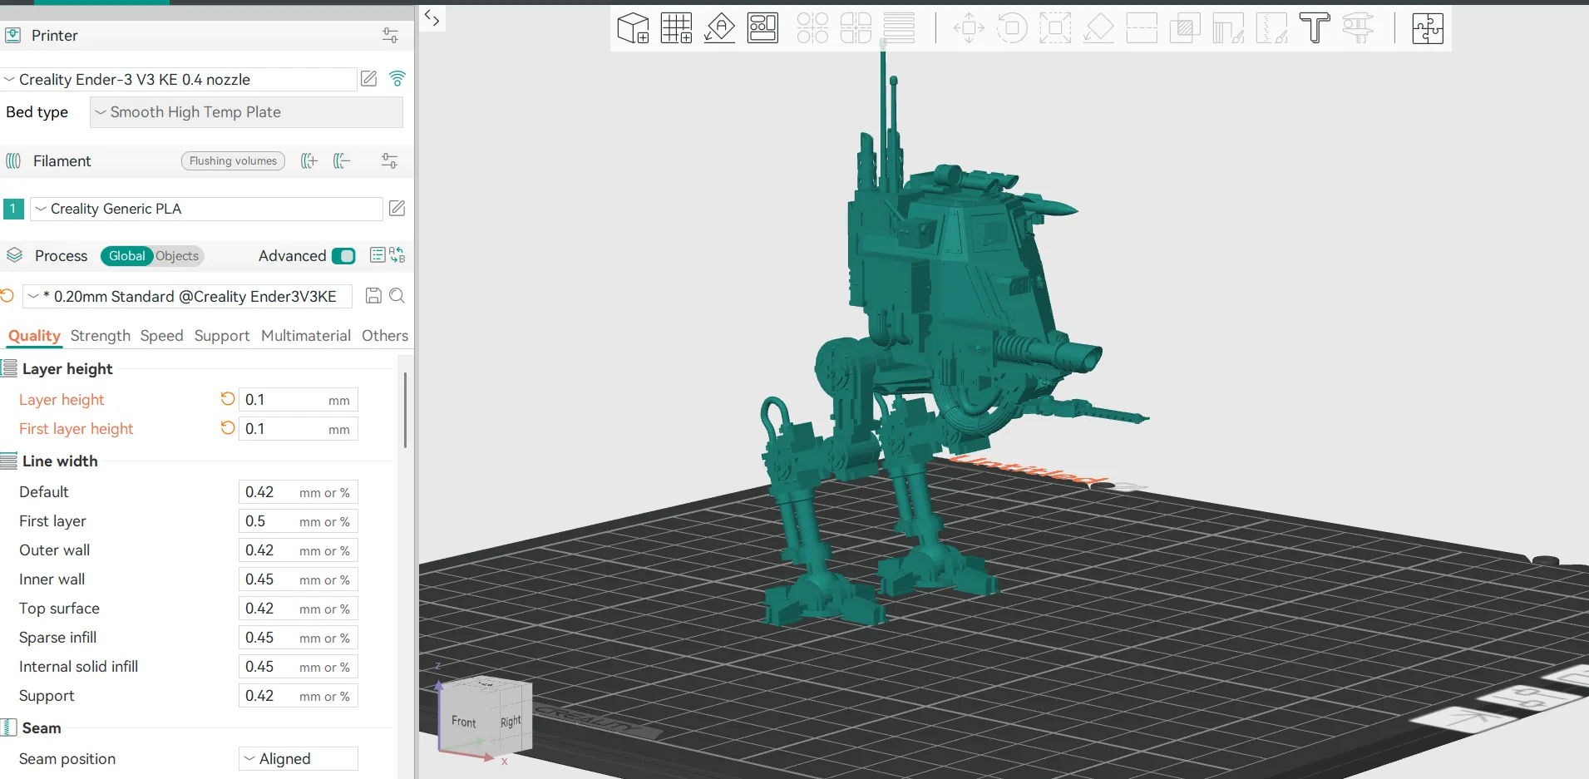Switch process scope to Objects
This screenshot has height=779, width=1589.
click(177, 256)
